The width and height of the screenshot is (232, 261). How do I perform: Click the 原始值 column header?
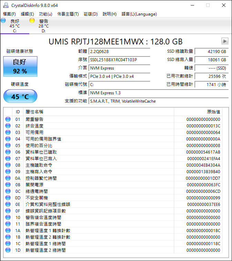198,112
